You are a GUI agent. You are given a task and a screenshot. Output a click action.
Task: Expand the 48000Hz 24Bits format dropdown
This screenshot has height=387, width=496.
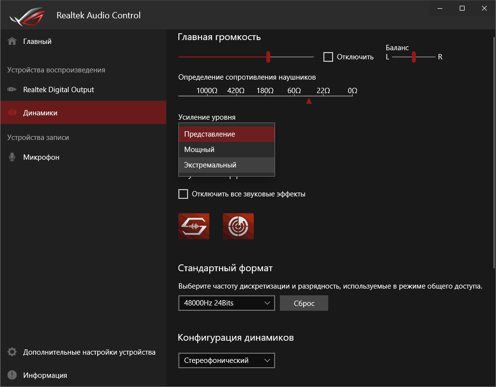(226, 303)
